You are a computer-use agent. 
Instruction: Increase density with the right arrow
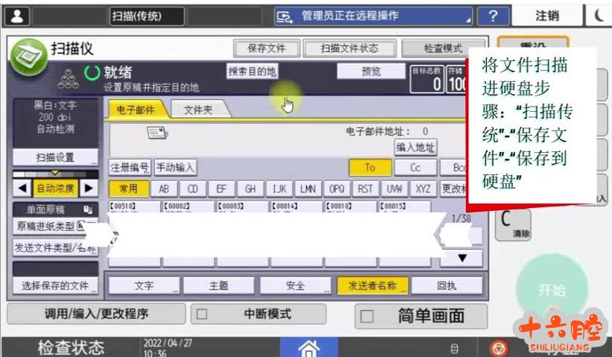[x=89, y=189]
